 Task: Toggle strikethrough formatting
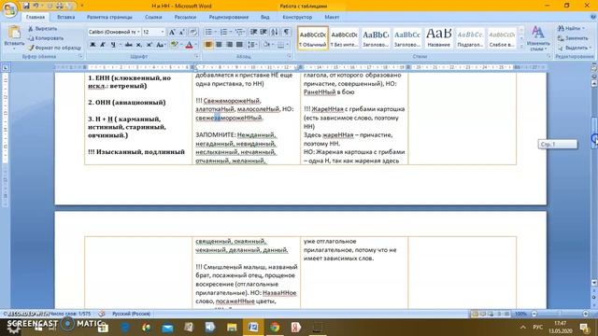click(129, 45)
